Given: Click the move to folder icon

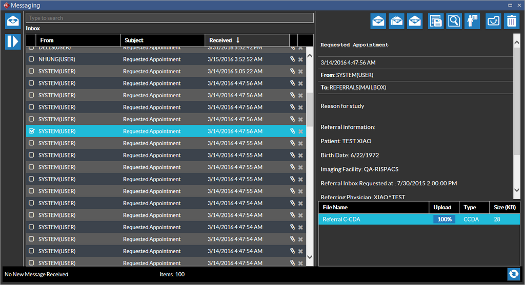Looking at the screenshot, I should pos(493,21).
